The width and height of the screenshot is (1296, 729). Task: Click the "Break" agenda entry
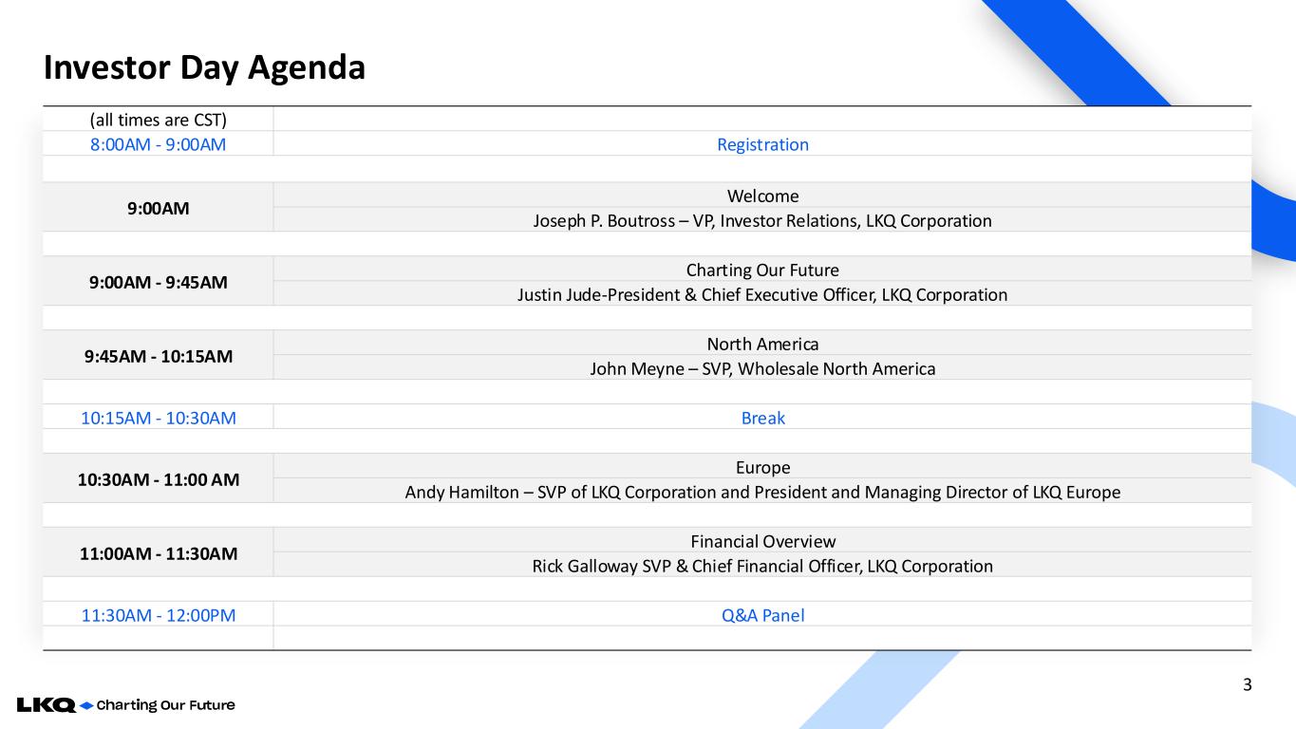tap(762, 418)
